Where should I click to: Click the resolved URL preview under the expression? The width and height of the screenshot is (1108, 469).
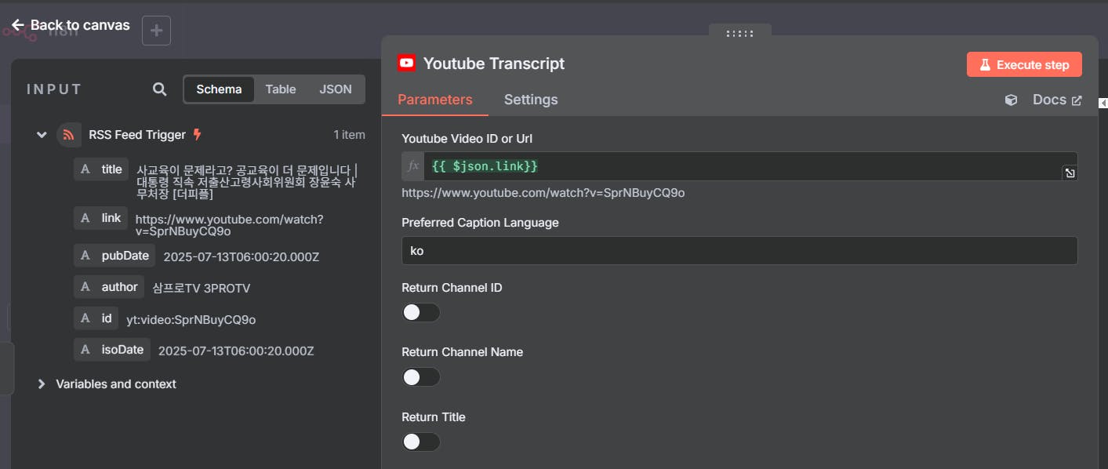[x=543, y=193]
